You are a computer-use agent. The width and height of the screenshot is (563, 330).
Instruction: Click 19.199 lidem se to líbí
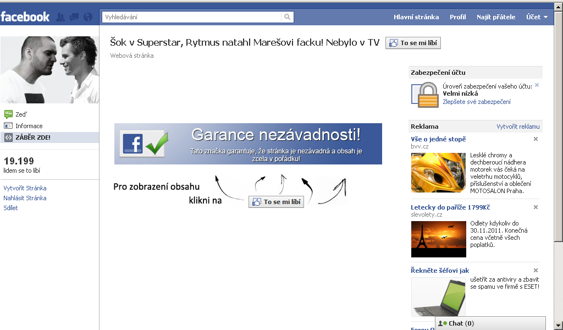click(21, 165)
